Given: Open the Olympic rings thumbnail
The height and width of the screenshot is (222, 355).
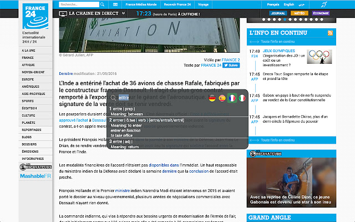Looking at the screenshot, I should pyautogui.click(x=319, y=57).
